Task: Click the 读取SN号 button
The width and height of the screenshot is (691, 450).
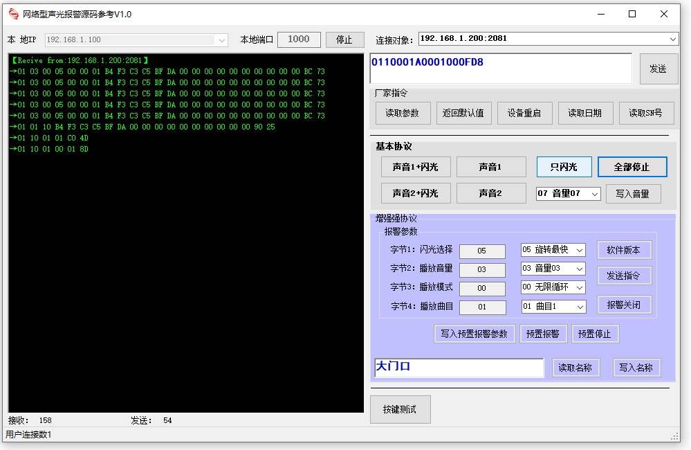Action: 645,113
